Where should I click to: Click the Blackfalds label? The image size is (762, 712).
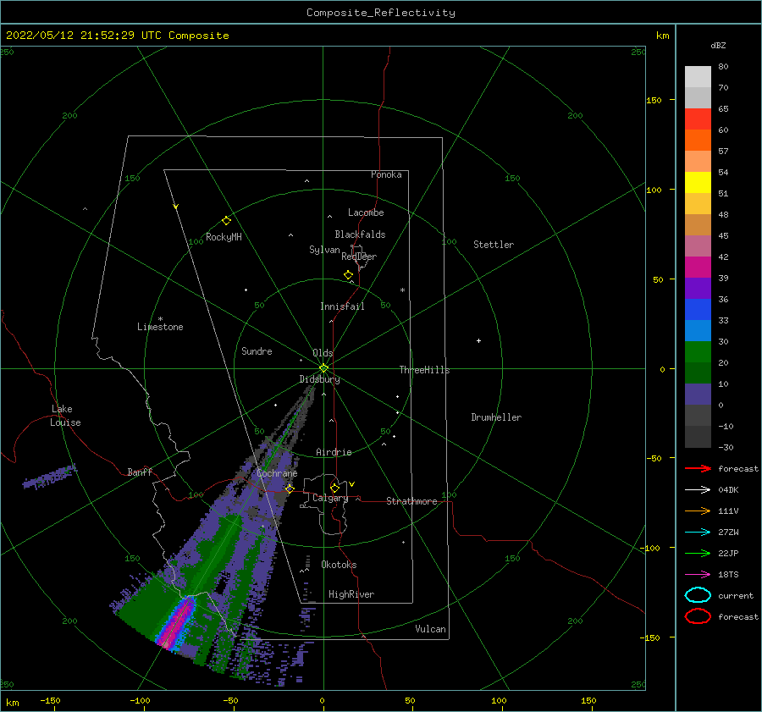360,235
